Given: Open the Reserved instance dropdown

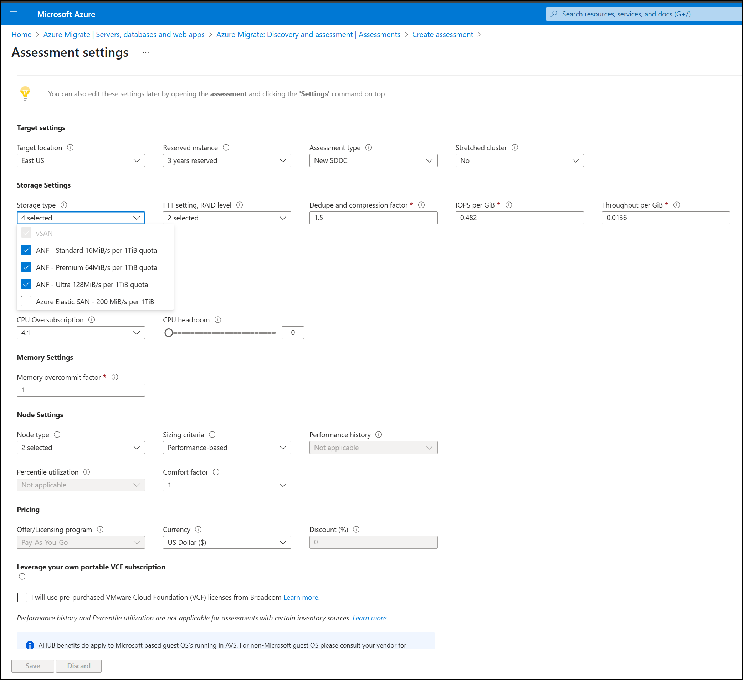Looking at the screenshot, I should click(227, 161).
